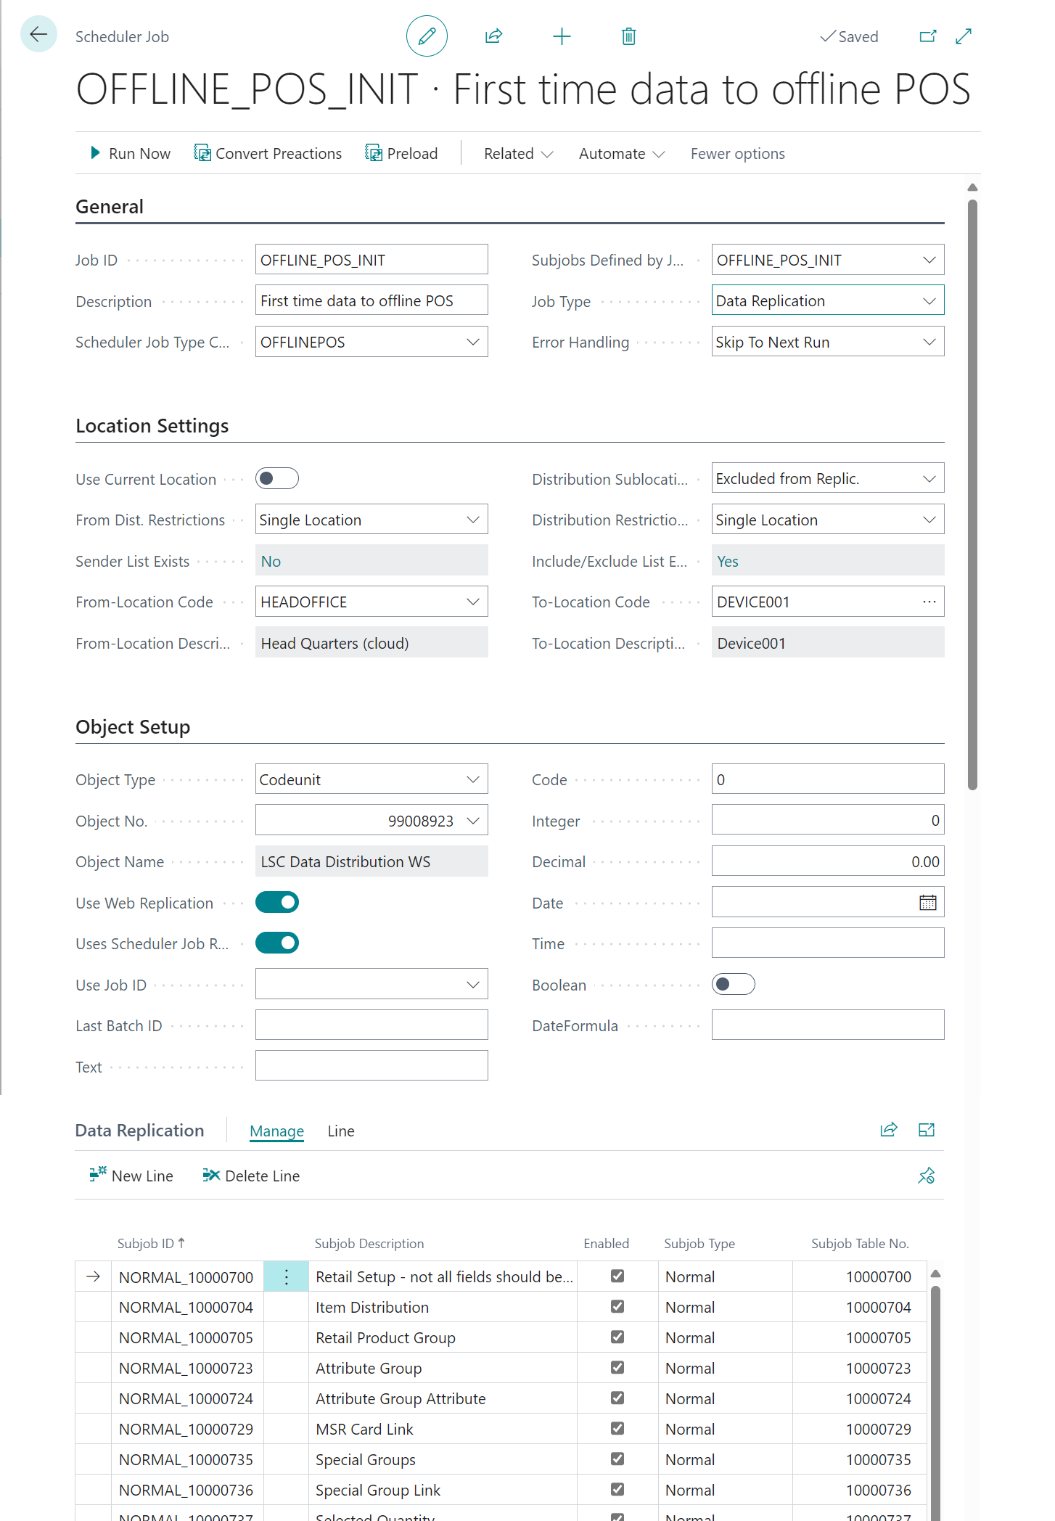Click the share icon in header
The image size is (1055, 1521).
point(494,36)
